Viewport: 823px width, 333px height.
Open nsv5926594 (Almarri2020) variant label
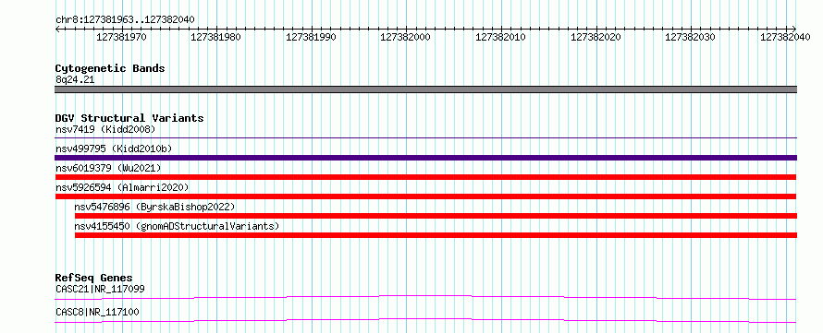[122, 187]
